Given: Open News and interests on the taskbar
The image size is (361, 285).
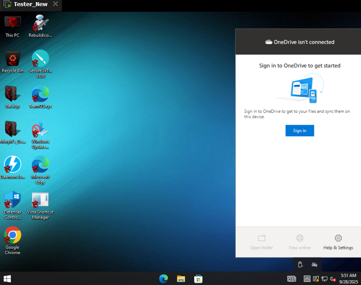Looking at the screenshot, I should (291, 279).
